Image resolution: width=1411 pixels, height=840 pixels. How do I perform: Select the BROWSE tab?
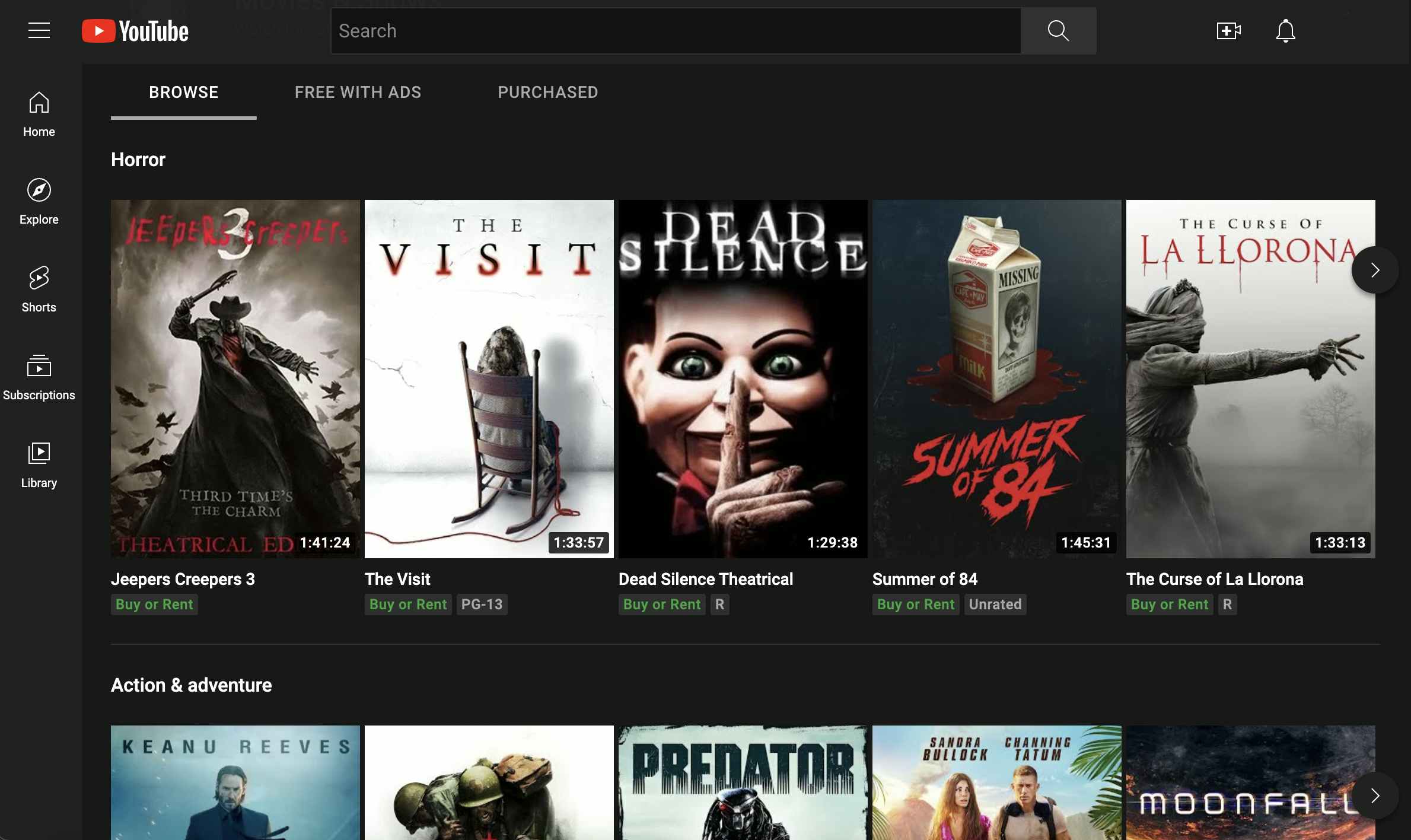tap(183, 93)
